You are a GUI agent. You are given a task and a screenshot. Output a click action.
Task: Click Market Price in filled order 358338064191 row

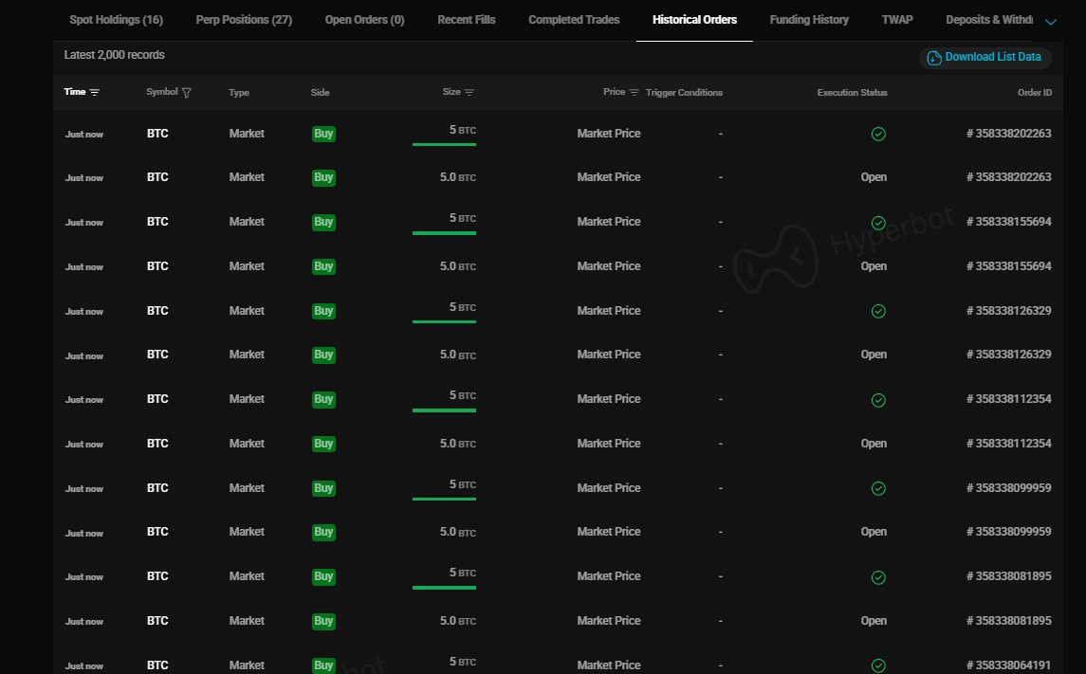pyautogui.click(x=609, y=665)
